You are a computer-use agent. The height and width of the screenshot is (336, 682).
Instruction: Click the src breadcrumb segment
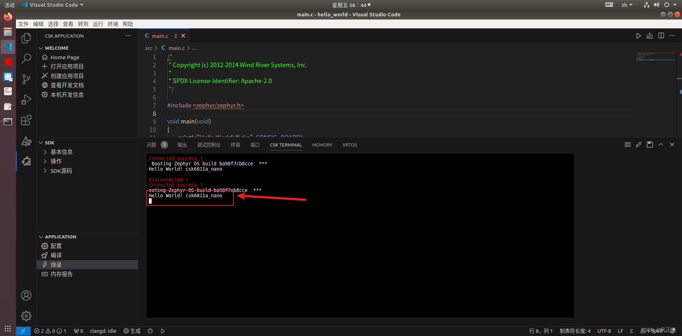tap(148, 48)
